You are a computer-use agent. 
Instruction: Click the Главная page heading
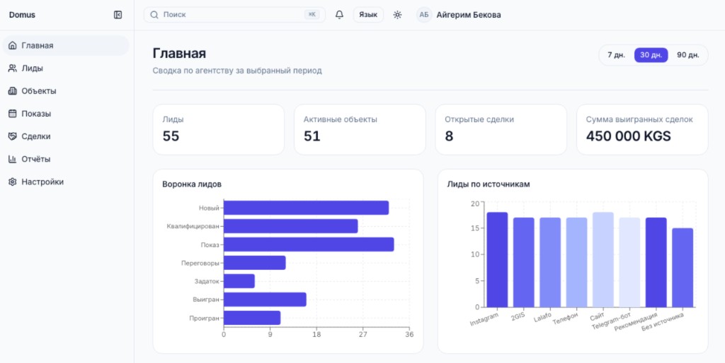click(x=179, y=53)
